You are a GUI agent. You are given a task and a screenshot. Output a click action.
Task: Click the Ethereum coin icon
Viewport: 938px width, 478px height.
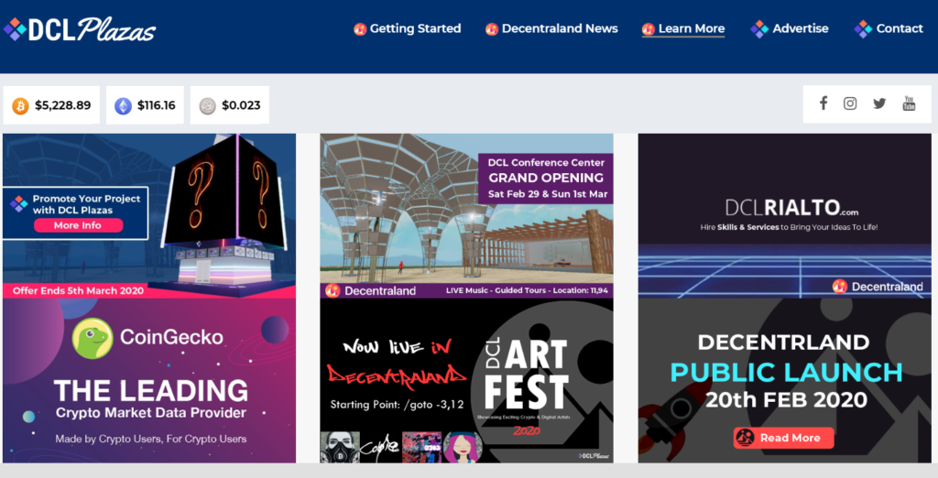pos(124,106)
